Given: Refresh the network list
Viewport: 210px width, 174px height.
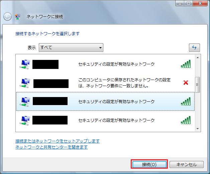Looking at the screenshot, I should pyautogui.click(x=194, y=48).
